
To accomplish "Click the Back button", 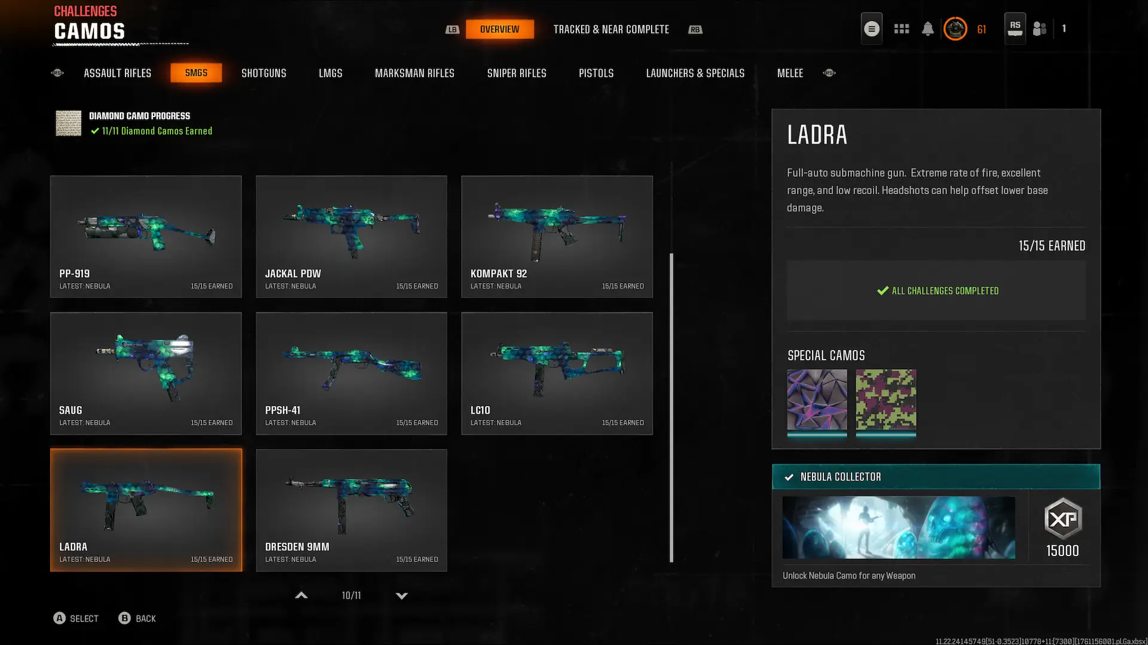I will pos(137,618).
